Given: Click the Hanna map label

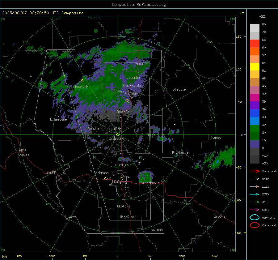Looking at the screenshot, I should click(x=216, y=138).
